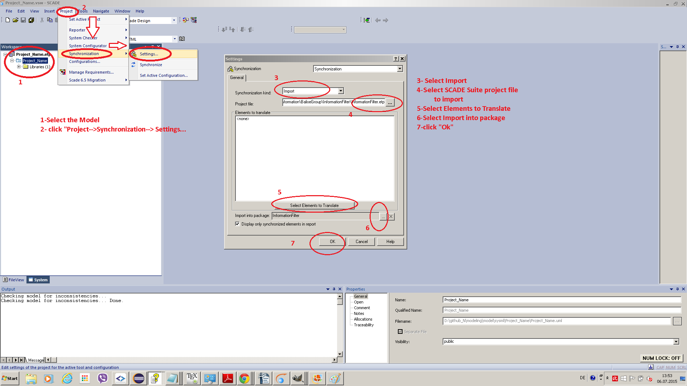
Task: Click the navigate back arrow icon
Action: pyautogui.click(x=377, y=20)
